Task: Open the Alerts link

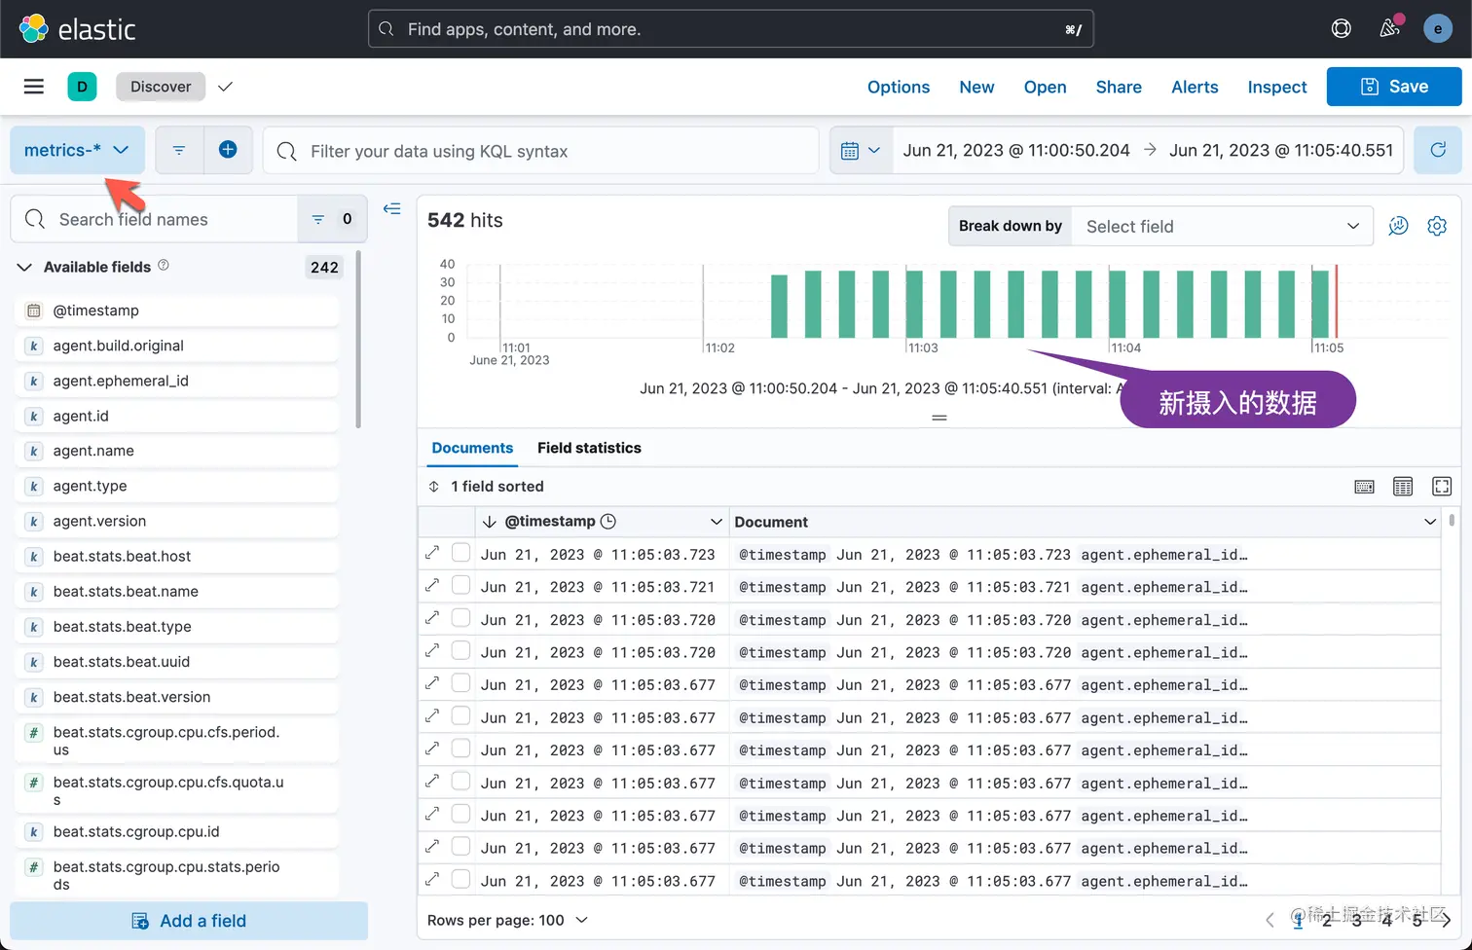Action: [1195, 87]
